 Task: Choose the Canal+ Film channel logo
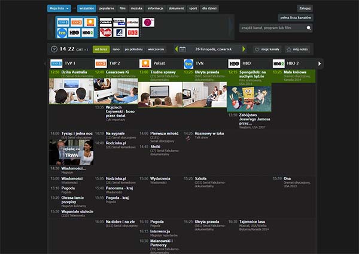click(119, 22)
